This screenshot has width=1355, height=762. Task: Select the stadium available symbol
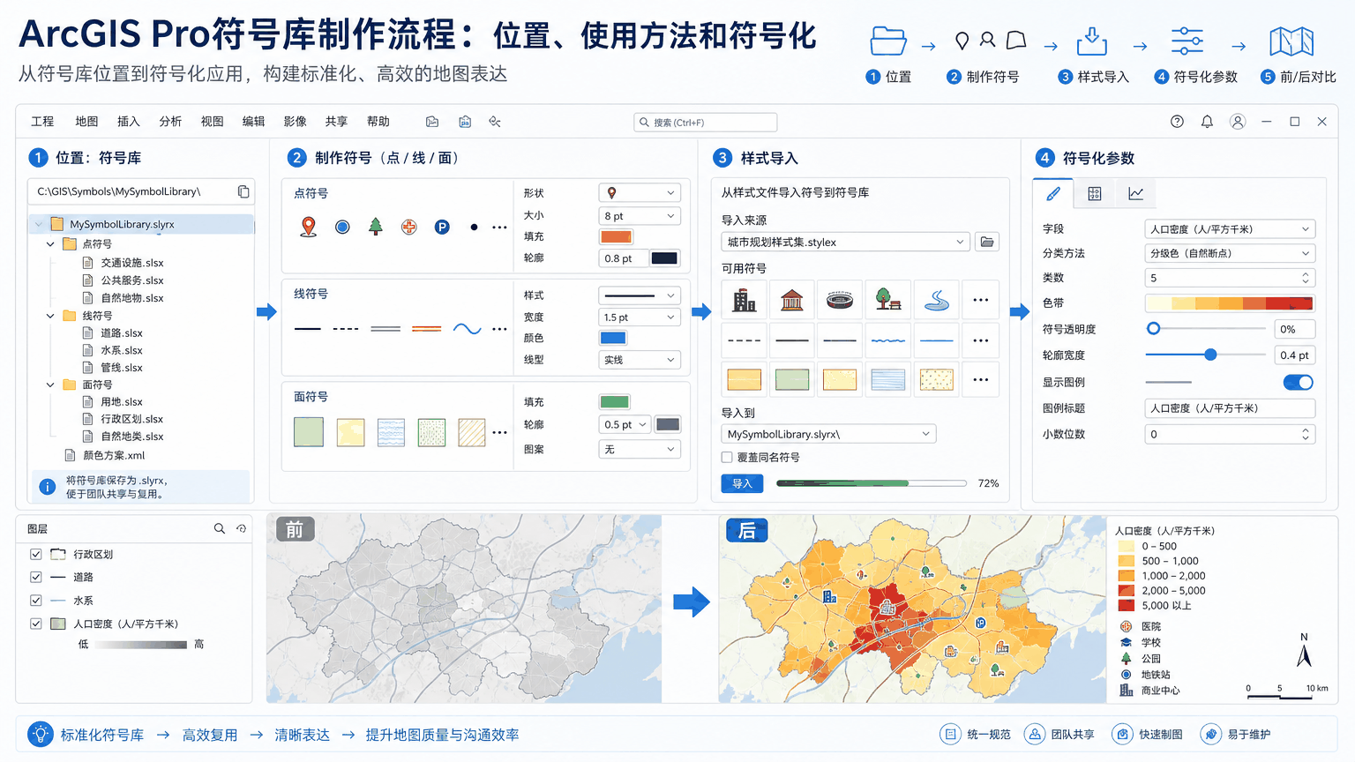[x=840, y=300]
